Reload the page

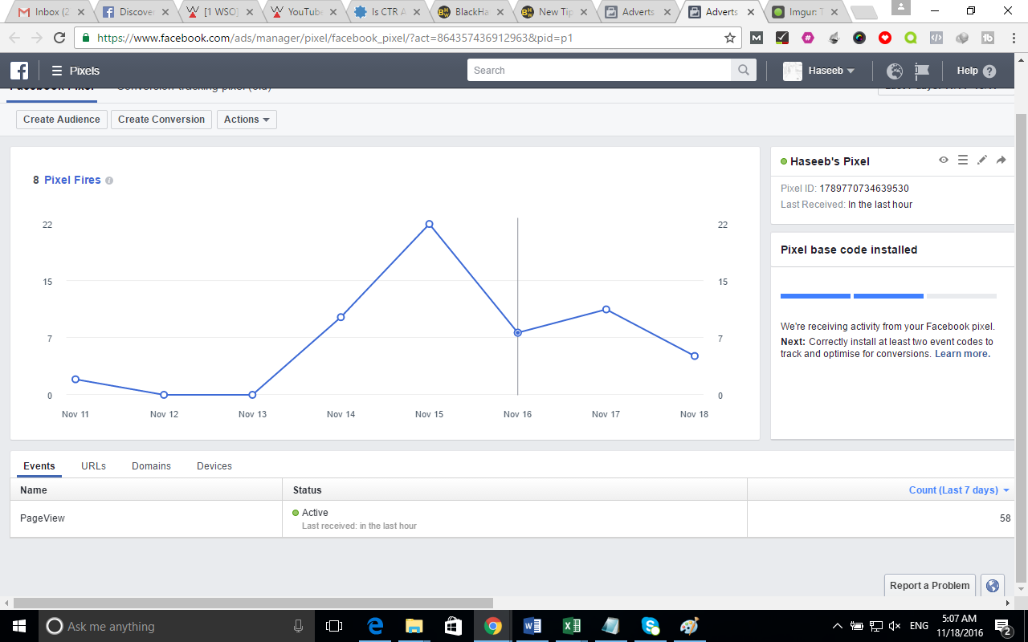point(59,38)
